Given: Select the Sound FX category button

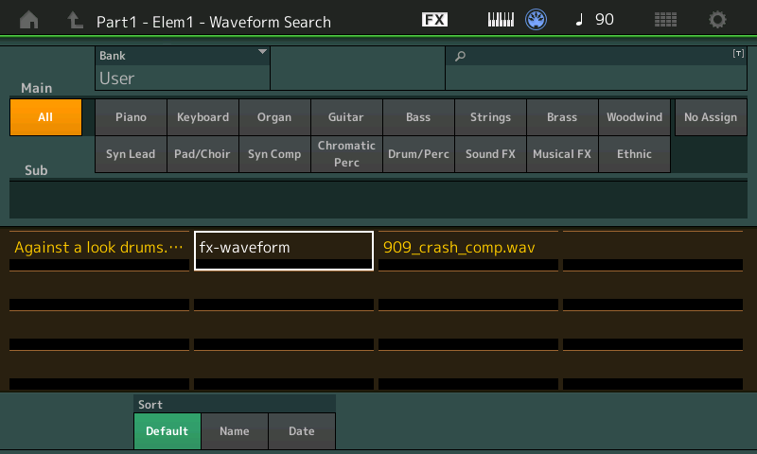Looking at the screenshot, I should click(x=490, y=154).
